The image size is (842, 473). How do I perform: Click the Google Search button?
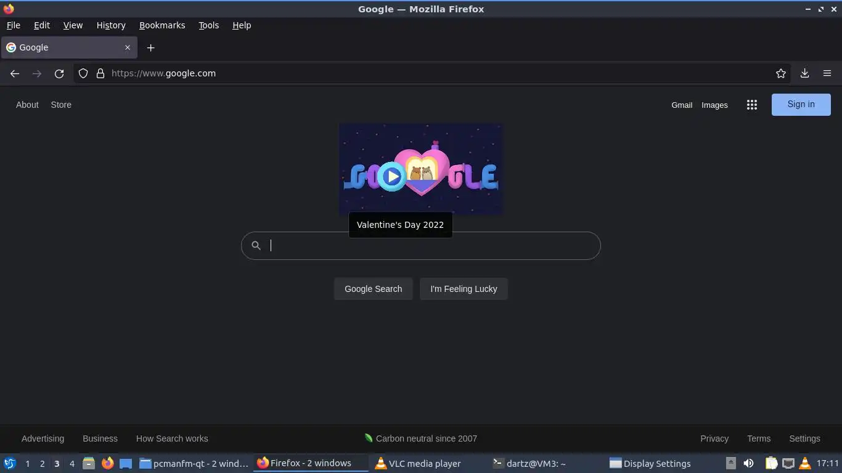[373, 289]
